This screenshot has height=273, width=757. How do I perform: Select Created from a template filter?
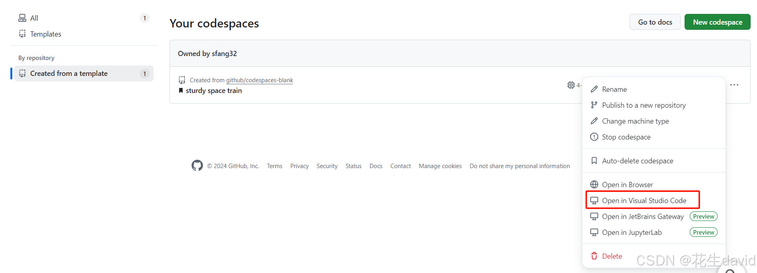pos(84,74)
